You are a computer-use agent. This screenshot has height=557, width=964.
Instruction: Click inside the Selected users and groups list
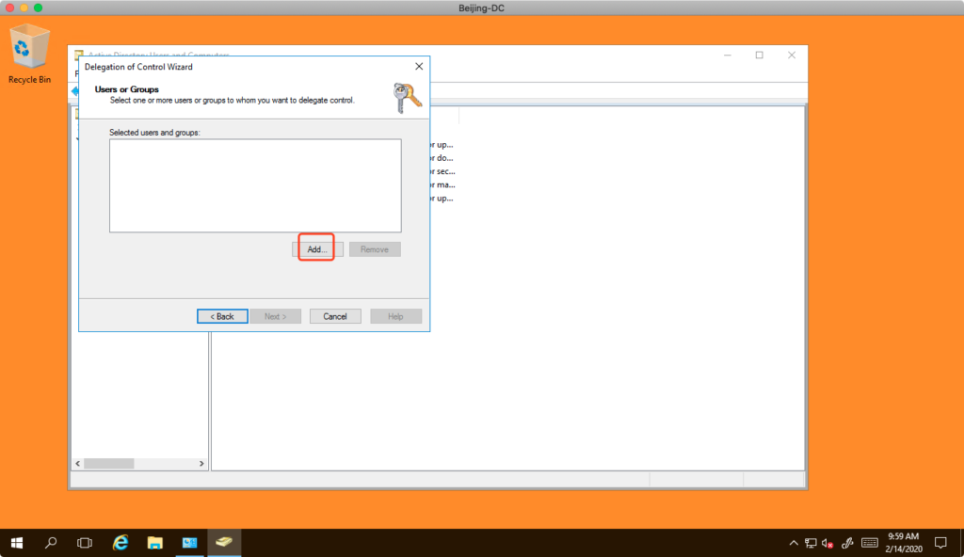(x=255, y=185)
